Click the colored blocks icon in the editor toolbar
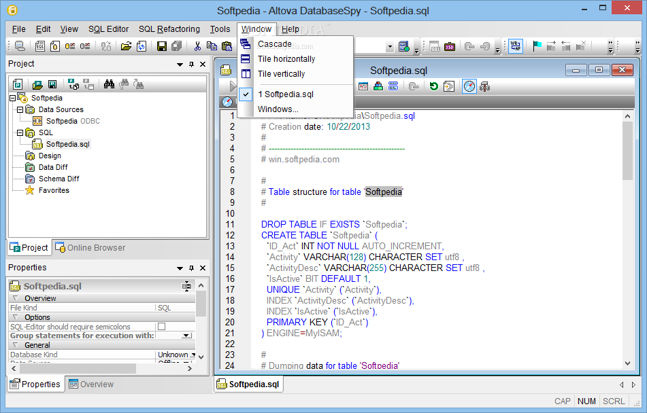The image size is (647, 413). 378,86
